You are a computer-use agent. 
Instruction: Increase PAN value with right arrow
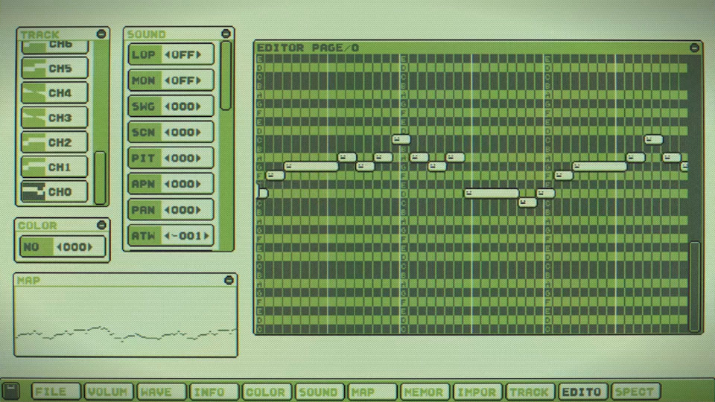point(199,210)
